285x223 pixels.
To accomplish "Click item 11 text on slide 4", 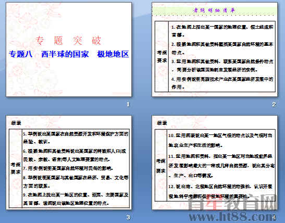I will 221,166.
